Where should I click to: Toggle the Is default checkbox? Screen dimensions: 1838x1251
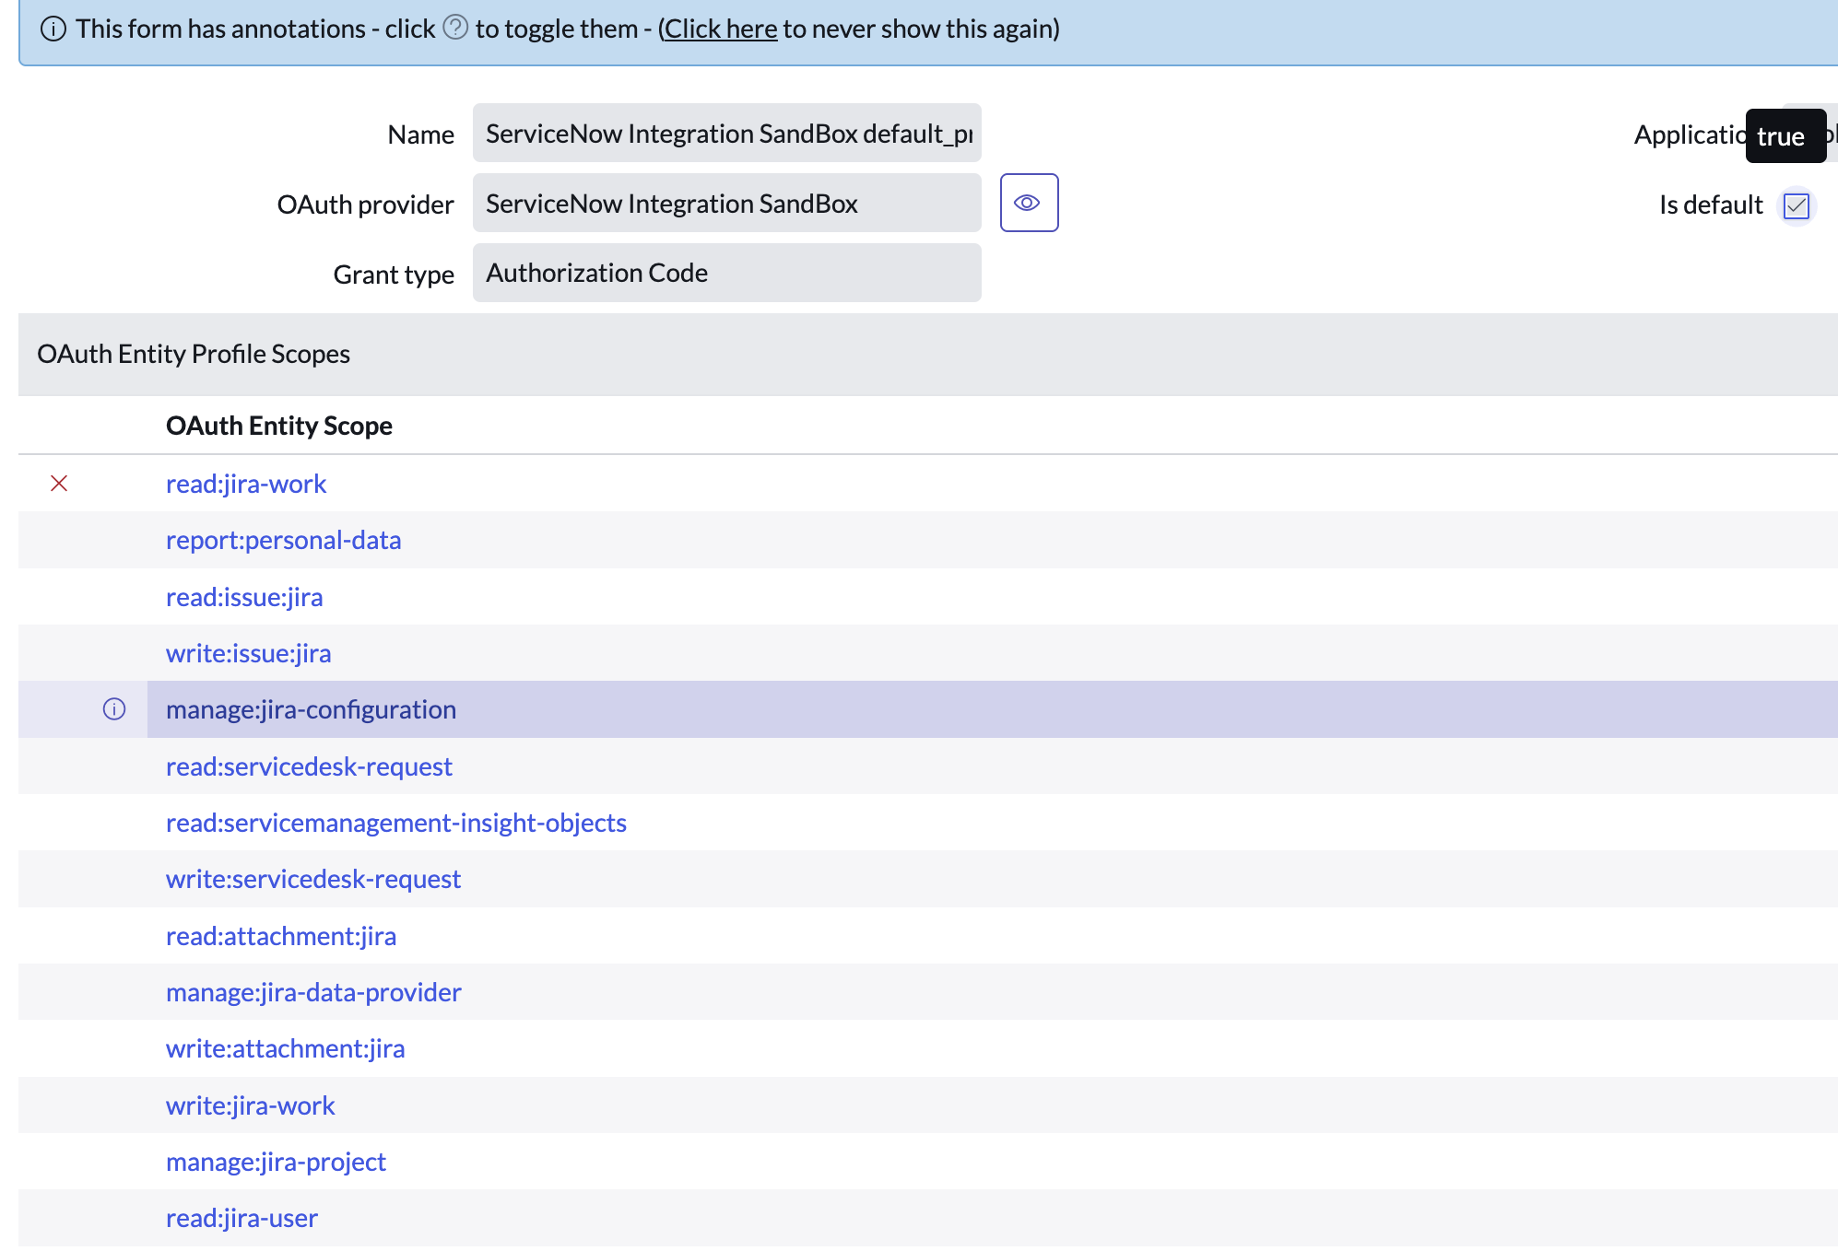tap(1796, 205)
